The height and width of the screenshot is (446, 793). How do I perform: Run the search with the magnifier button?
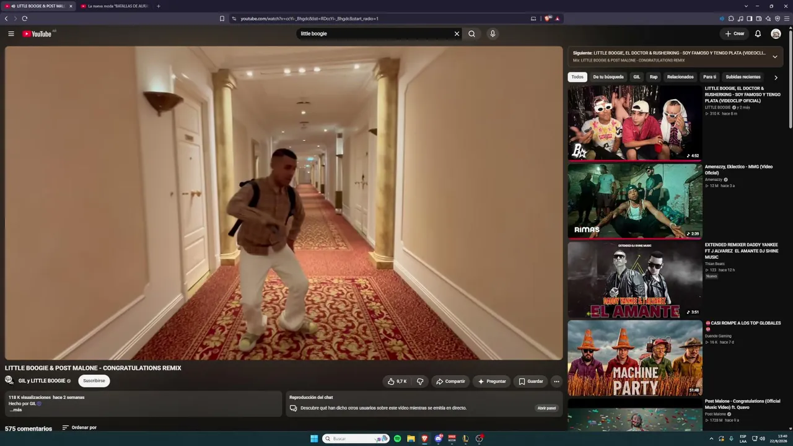[x=472, y=33]
